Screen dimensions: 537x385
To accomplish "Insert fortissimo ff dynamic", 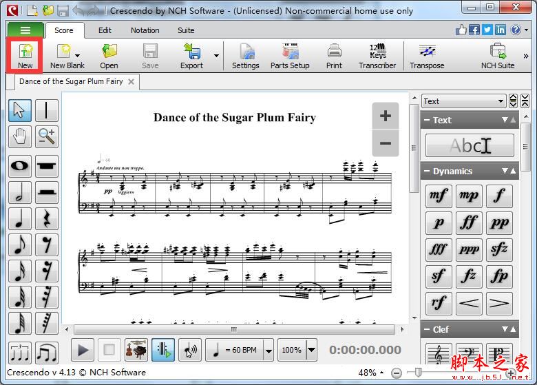I will click(x=469, y=223).
